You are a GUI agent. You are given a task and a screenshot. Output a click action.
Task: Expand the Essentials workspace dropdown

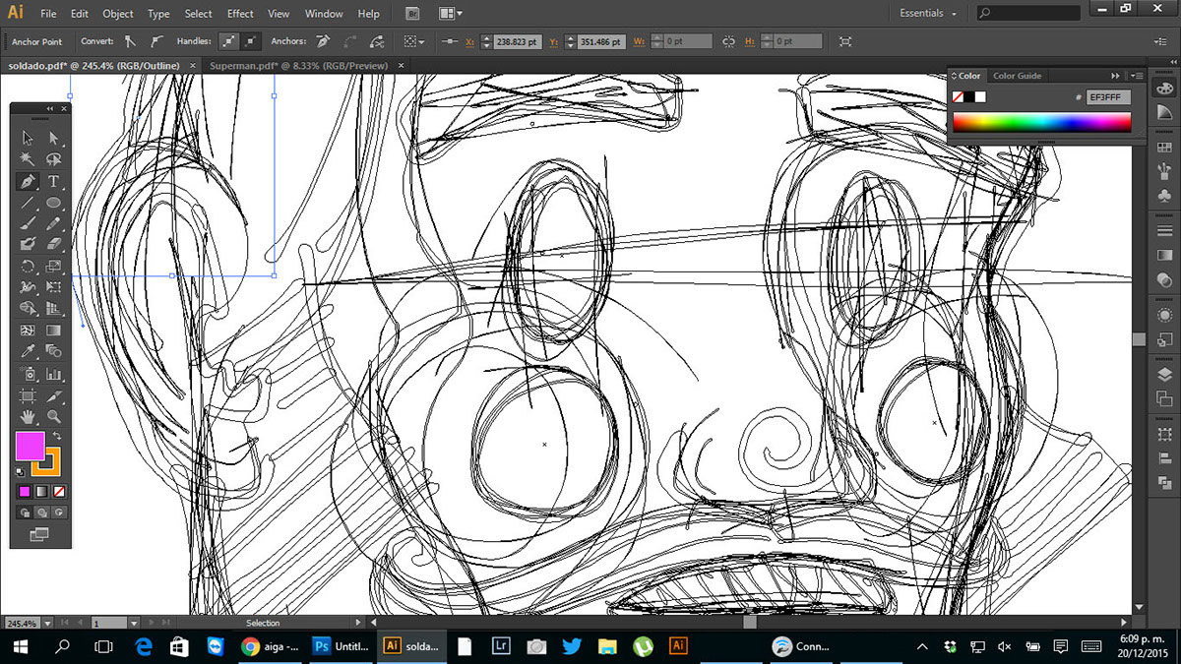(928, 14)
